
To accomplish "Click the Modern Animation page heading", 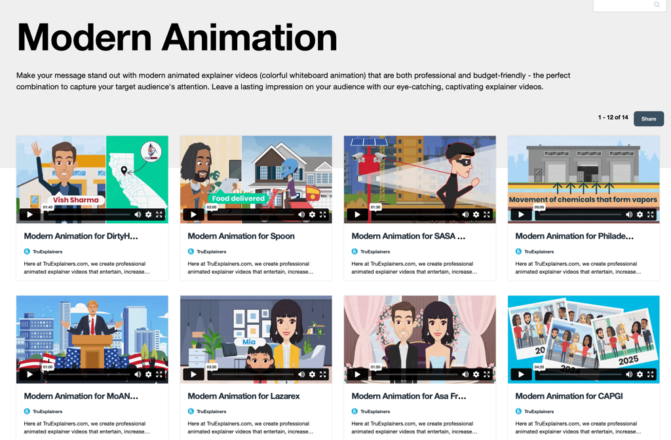I will [x=177, y=37].
